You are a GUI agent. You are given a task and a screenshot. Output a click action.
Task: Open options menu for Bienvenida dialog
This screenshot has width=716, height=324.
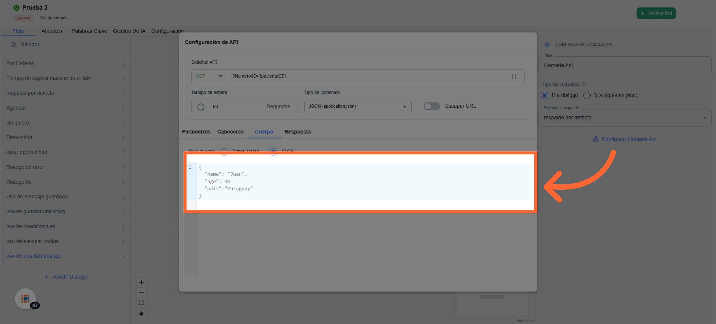click(123, 138)
